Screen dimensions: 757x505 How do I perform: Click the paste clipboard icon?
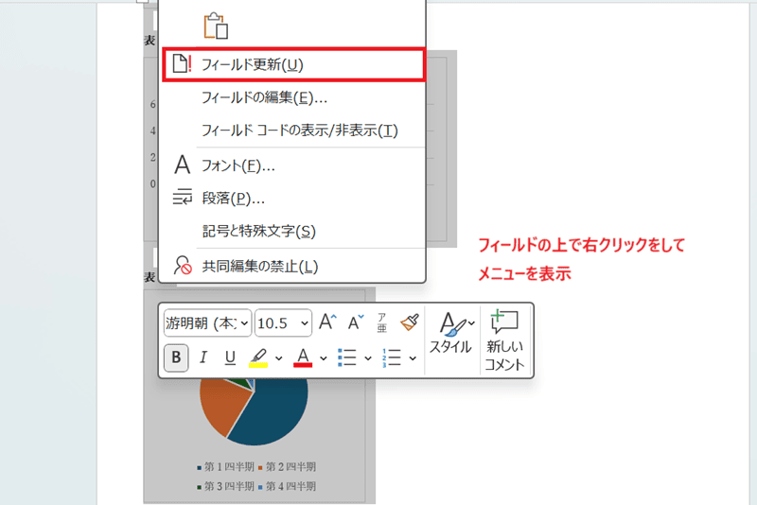[x=216, y=26]
